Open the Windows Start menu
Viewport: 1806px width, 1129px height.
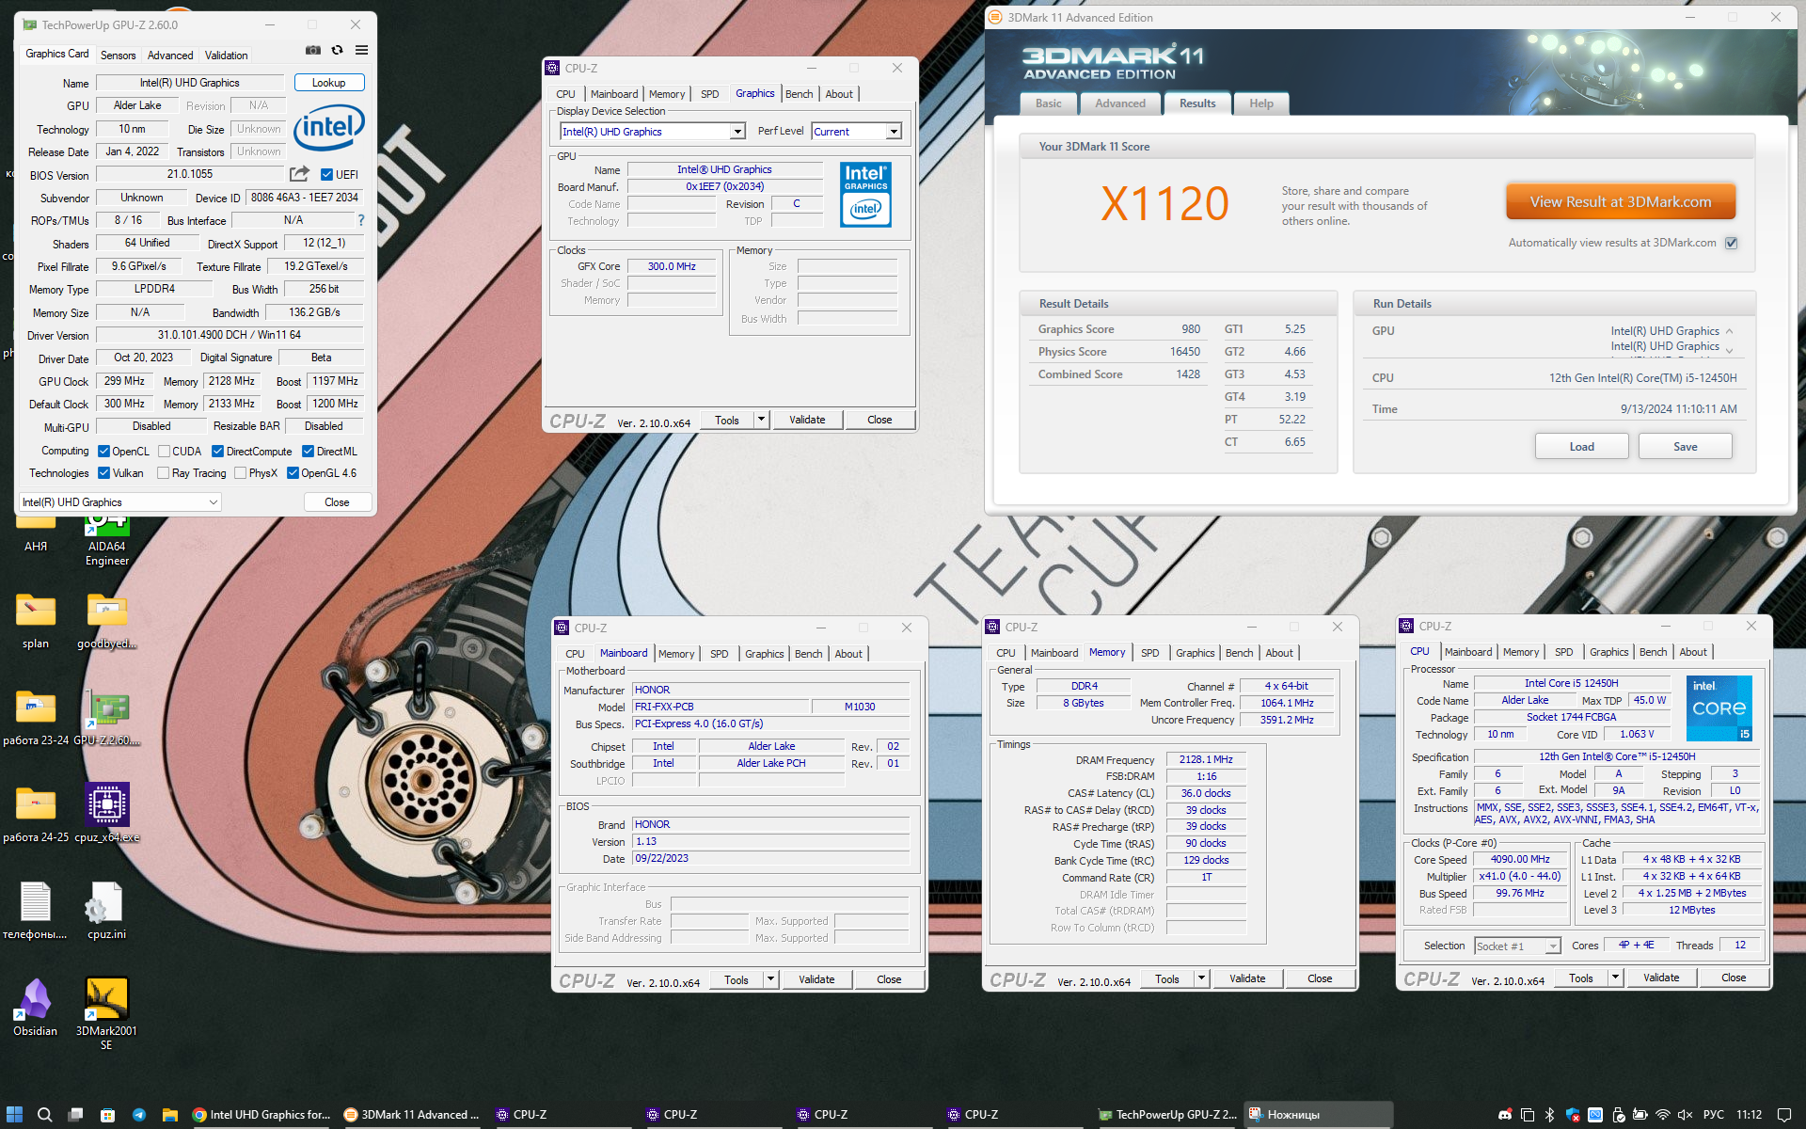pyautogui.click(x=14, y=1114)
